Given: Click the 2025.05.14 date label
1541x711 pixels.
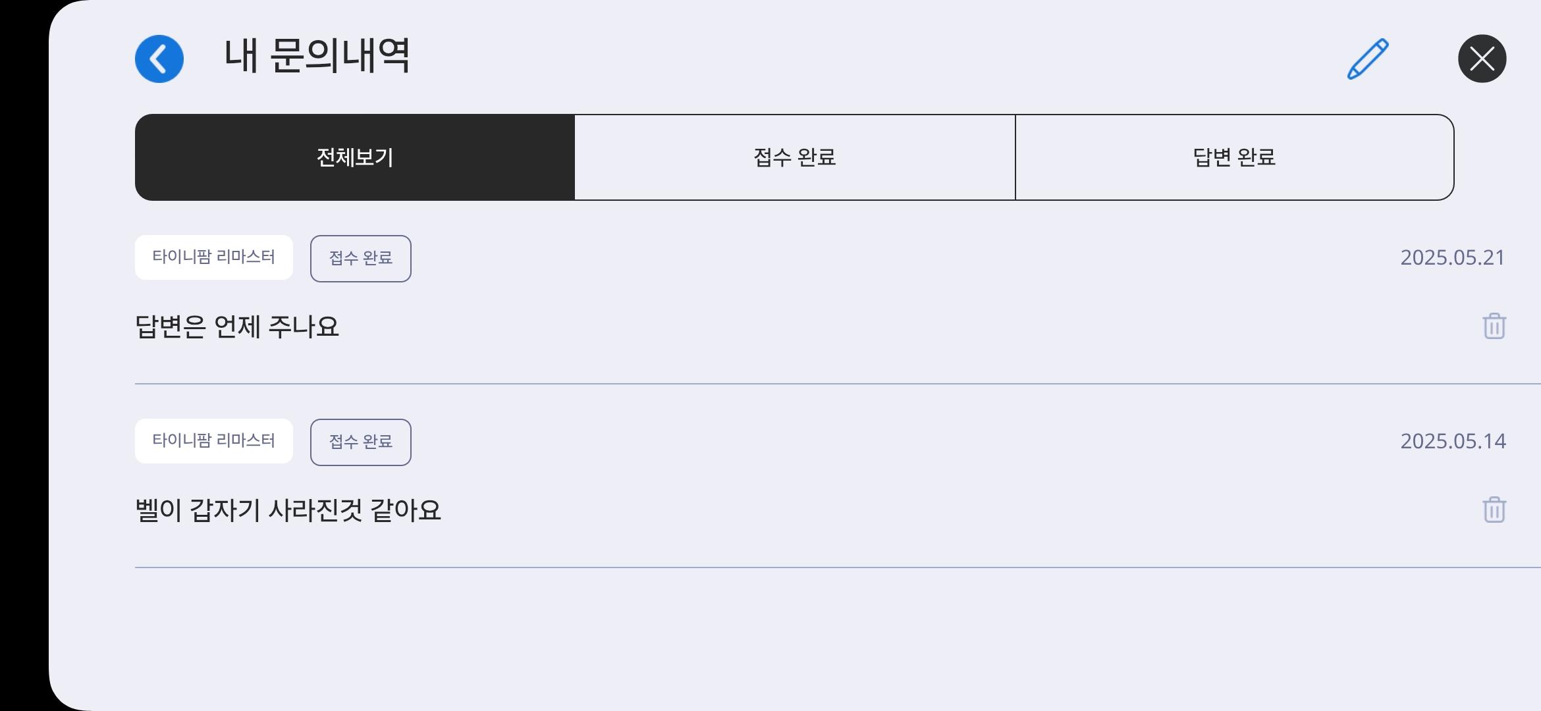Looking at the screenshot, I should click(x=1452, y=441).
